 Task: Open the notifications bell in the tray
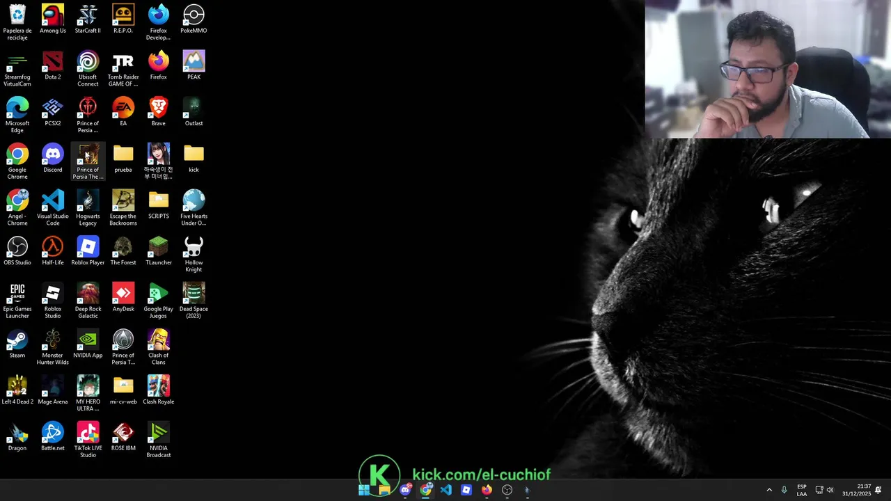click(878, 490)
